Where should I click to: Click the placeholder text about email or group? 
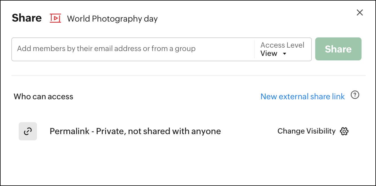pyautogui.click(x=106, y=48)
